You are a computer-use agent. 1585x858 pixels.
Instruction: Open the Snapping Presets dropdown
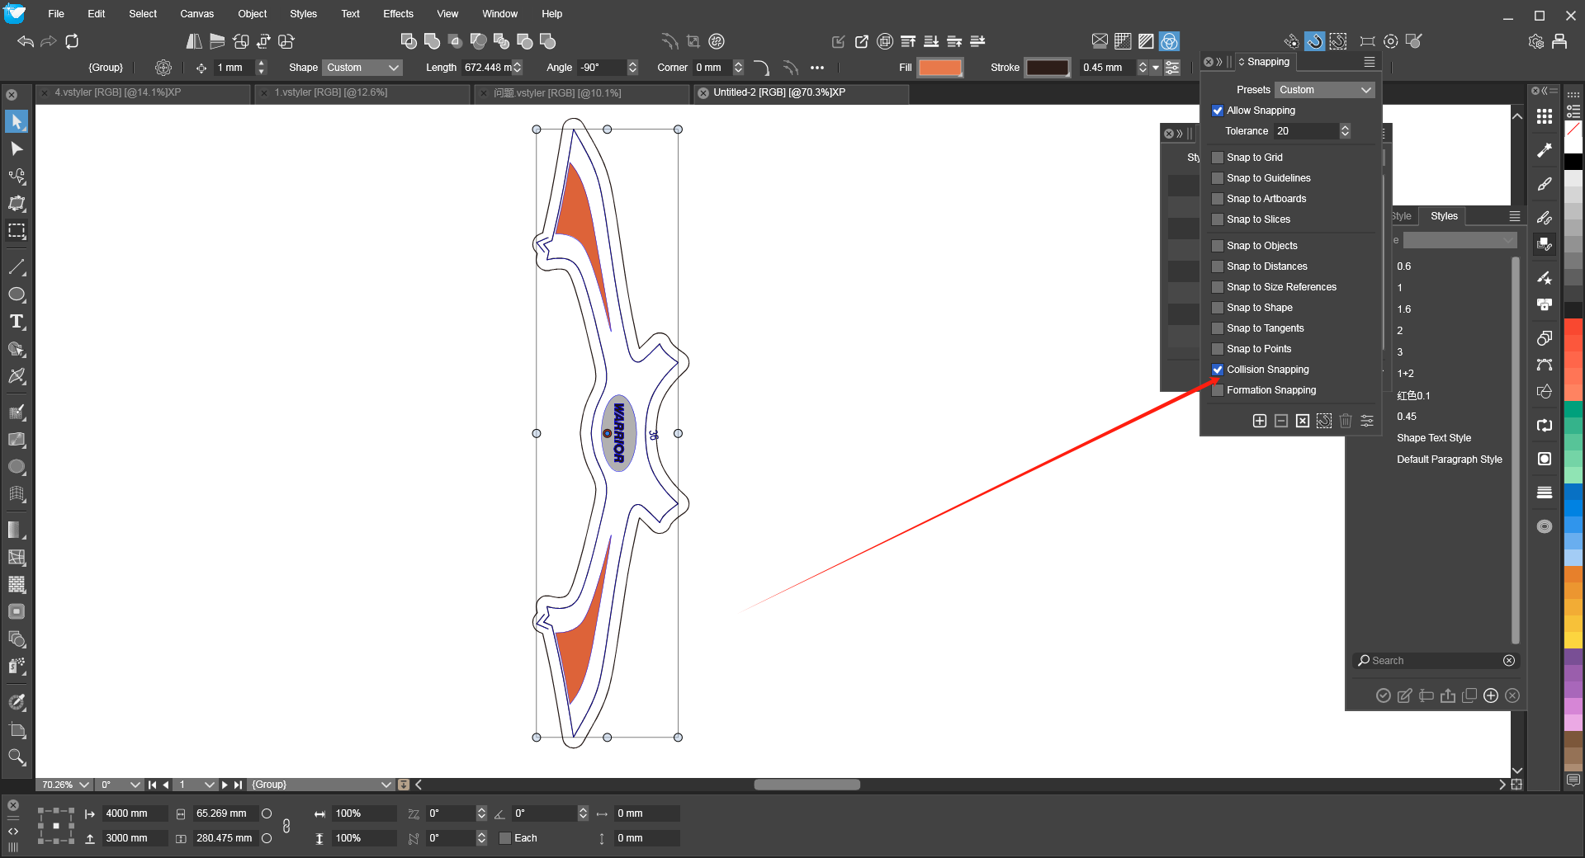1324,90
